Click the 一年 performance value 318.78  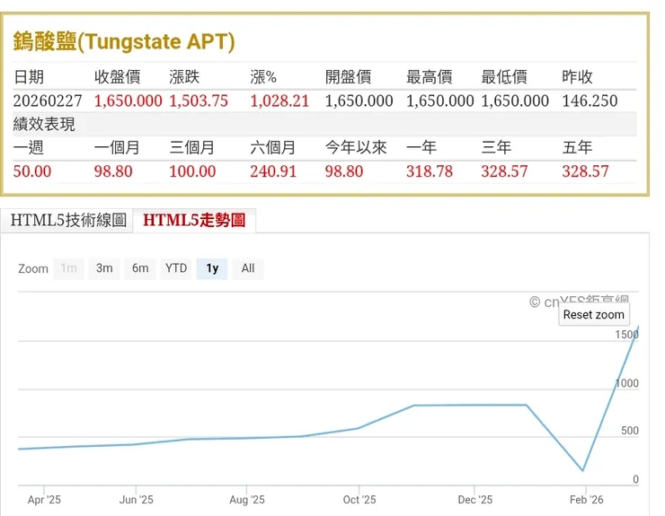click(430, 171)
